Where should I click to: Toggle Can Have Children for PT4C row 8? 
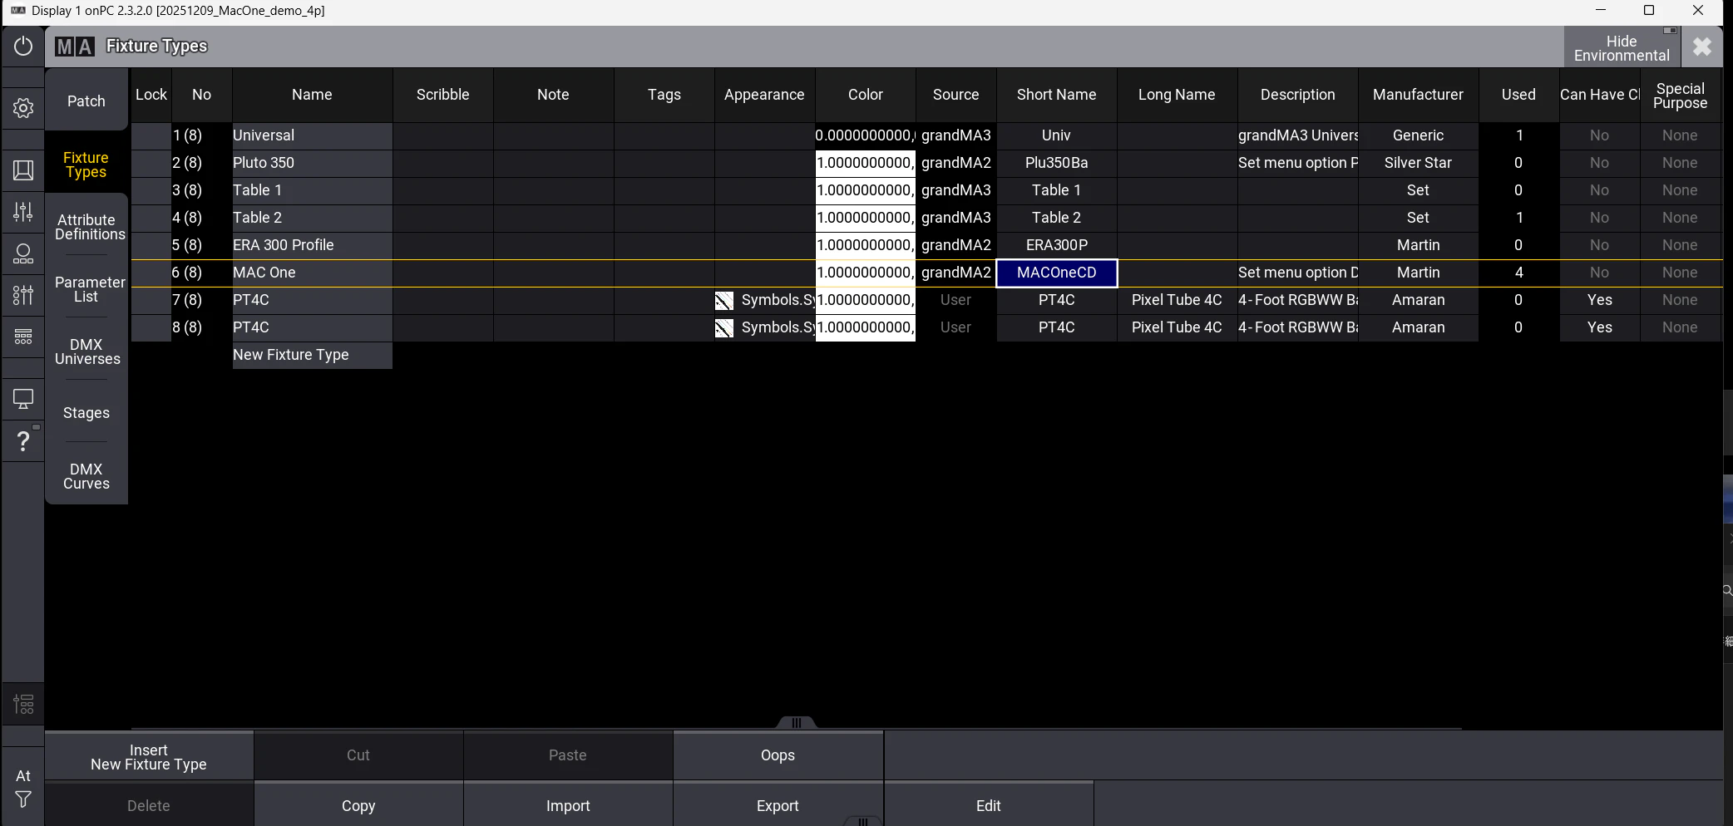point(1599,327)
